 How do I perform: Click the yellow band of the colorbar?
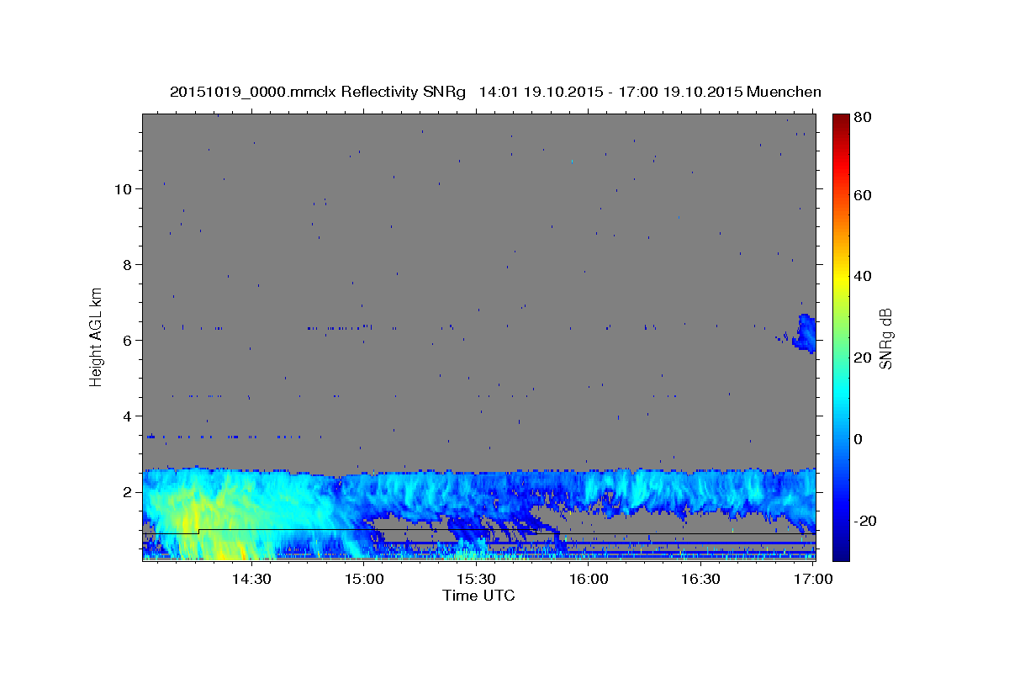(x=840, y=276)
